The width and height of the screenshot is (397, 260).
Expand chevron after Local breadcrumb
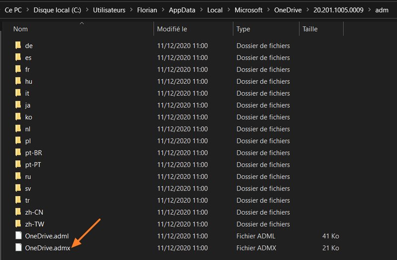click(229, 10)
